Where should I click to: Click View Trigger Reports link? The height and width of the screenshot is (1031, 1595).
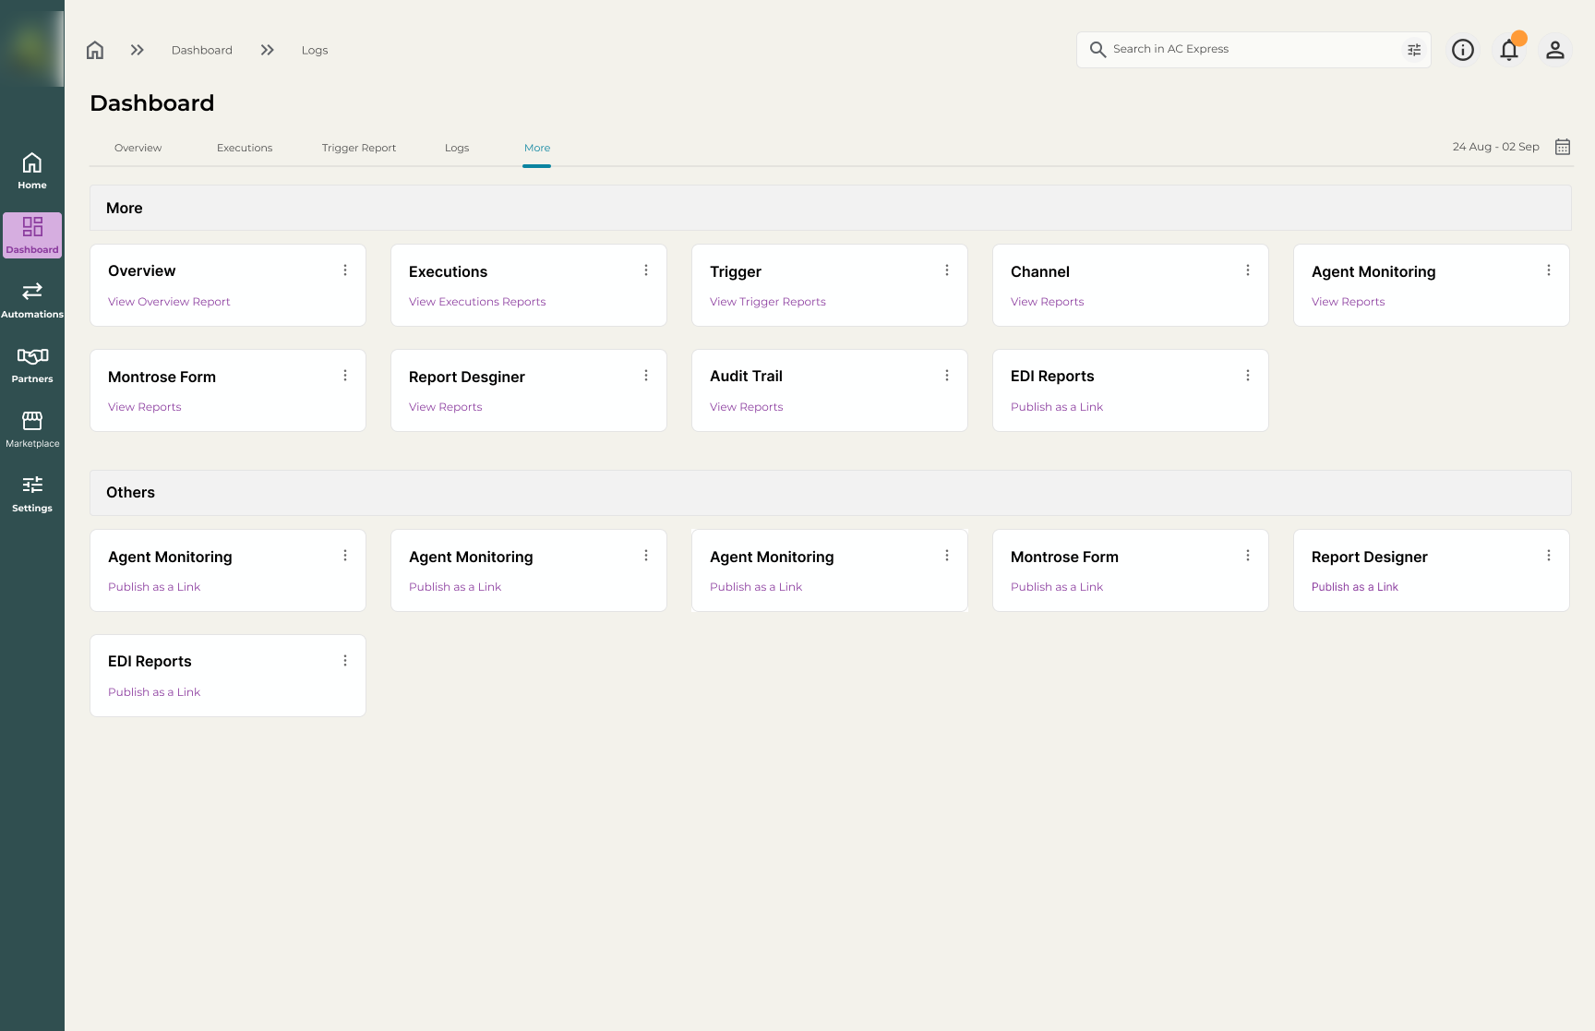[768, 302]
